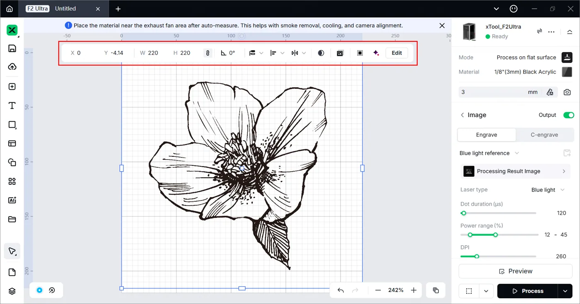
Task: Open the canvas page icon
Action: [12, 272]
